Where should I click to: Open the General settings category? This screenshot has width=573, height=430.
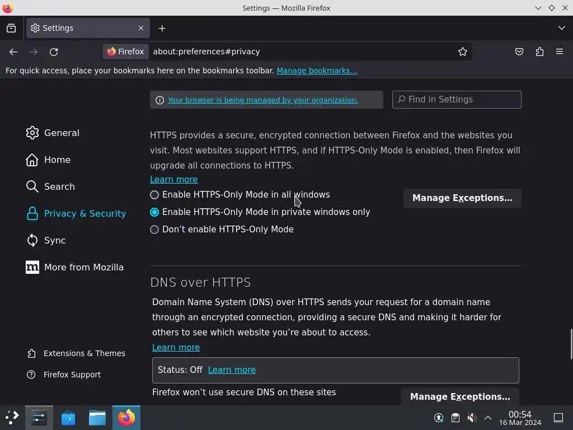(62, 133)
